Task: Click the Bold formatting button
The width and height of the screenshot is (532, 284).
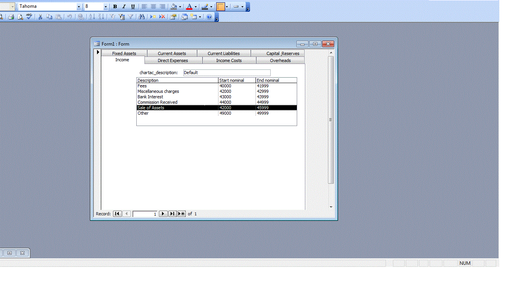Action: [x=115, y=7]
